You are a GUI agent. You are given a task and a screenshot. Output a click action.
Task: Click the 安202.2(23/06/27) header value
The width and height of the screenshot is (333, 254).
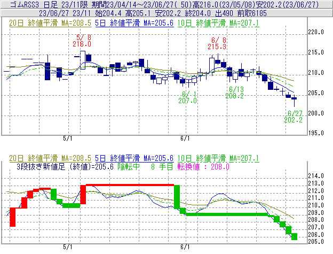point(287,4)
